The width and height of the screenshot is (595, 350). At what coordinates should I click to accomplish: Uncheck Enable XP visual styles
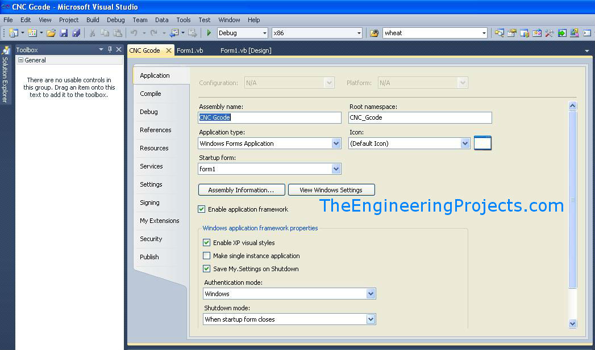click(206, 242)
